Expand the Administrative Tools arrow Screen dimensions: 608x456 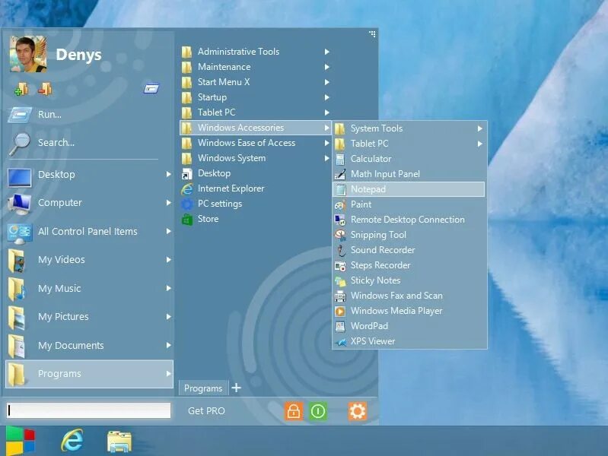click(x=327, y=52)
